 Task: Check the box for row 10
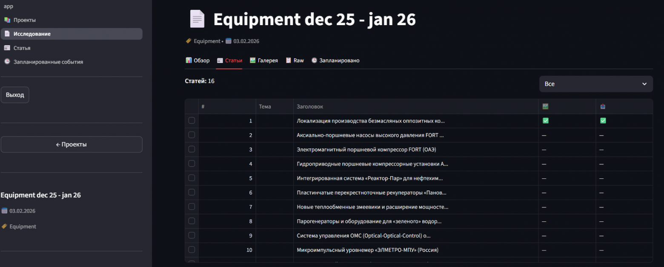coord(192,250)
